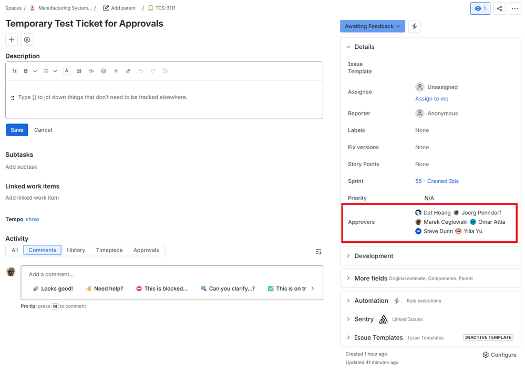Screen dimensions: 525x371
Task: Open text styles Tt in editor toolbar
Action: coord(14,71)
